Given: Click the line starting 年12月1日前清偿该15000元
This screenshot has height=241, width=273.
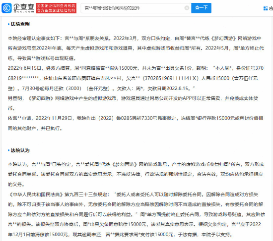Looking at the screenshot, I should (x=120, y=235).
